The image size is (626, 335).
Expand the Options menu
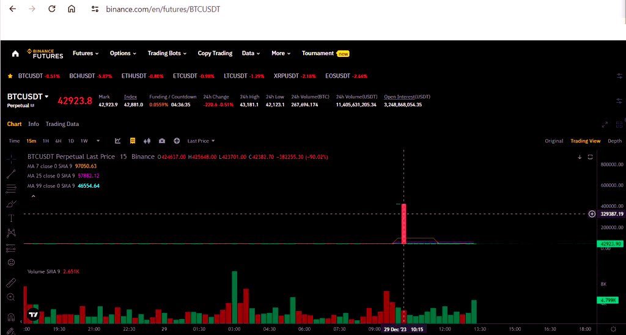coord(123,53)
